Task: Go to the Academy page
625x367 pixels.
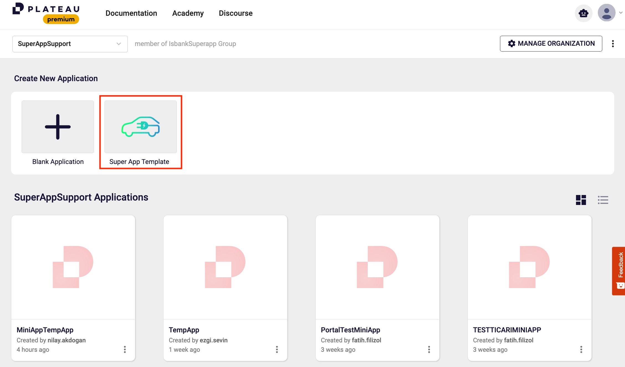Action: click(x=188, y=13)
